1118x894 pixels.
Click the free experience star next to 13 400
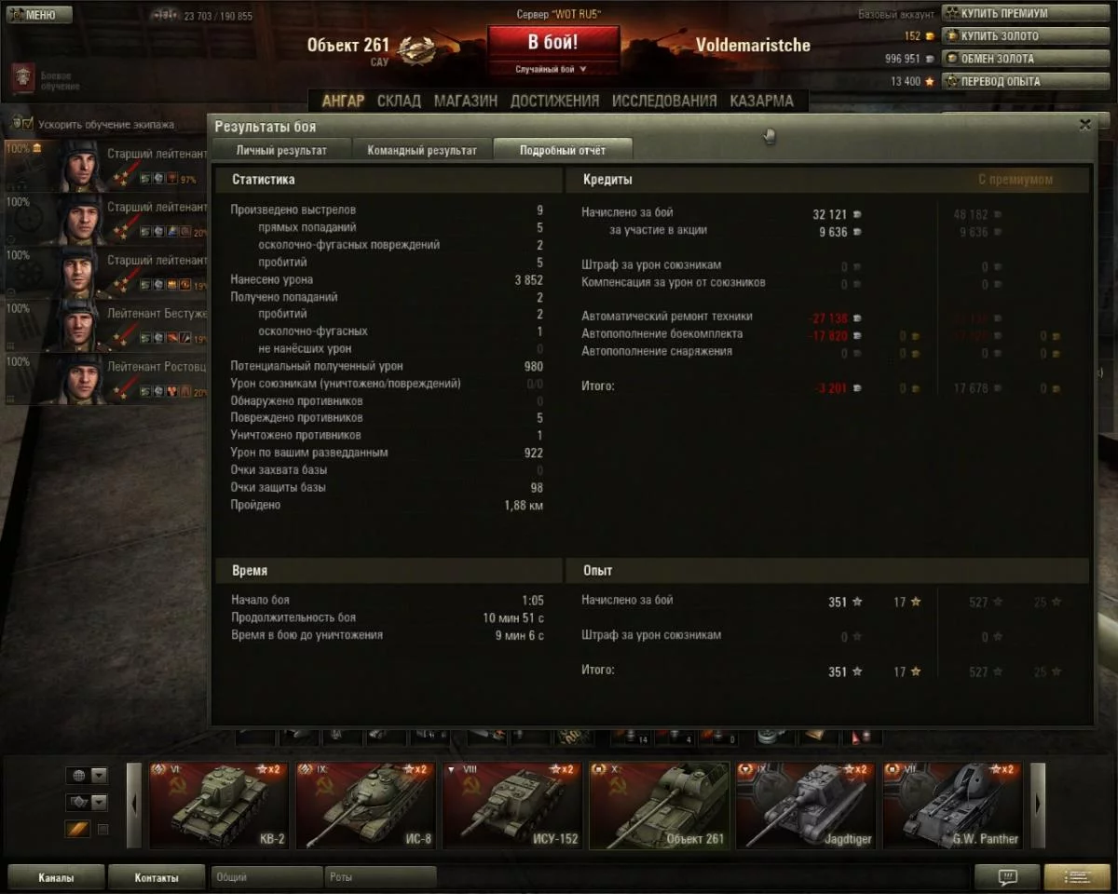pos(929,81)
